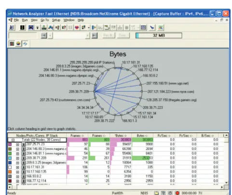232x195 pixels.
Task: Open the Run menu
Action: (x=25, y=20)
